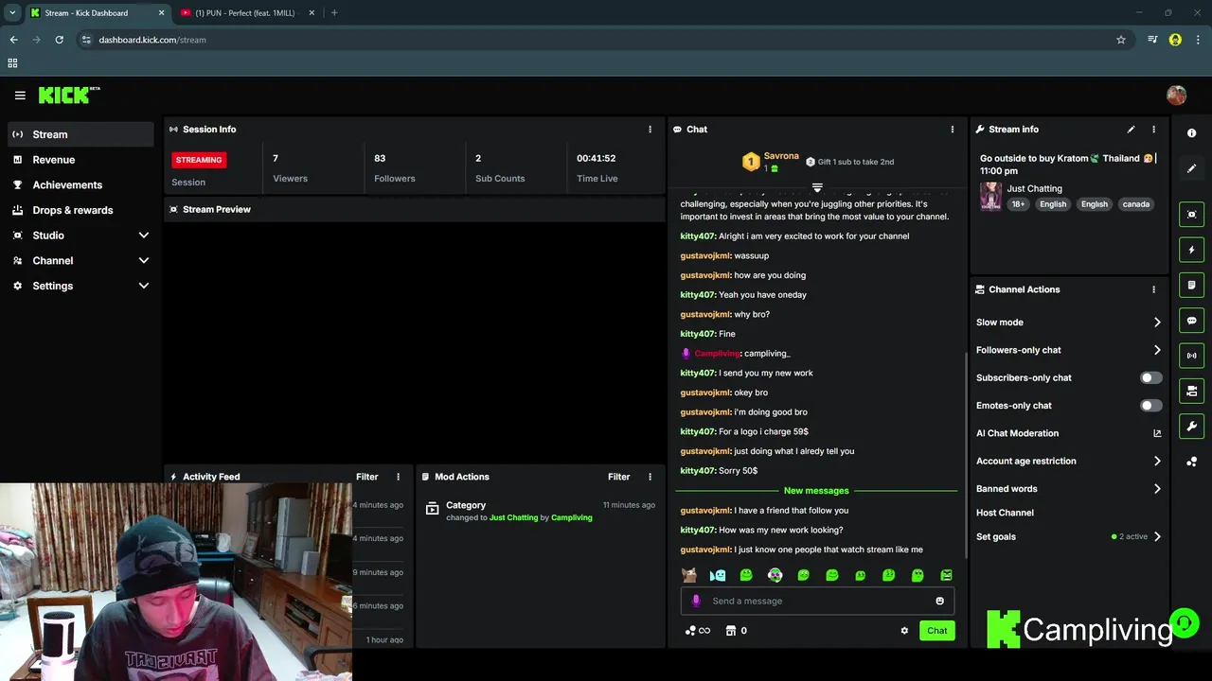Viewport: 1212px width, 681px height.
Task: Insert the headphone-wearing emote from quick emotes
Action: coord(775,575)
